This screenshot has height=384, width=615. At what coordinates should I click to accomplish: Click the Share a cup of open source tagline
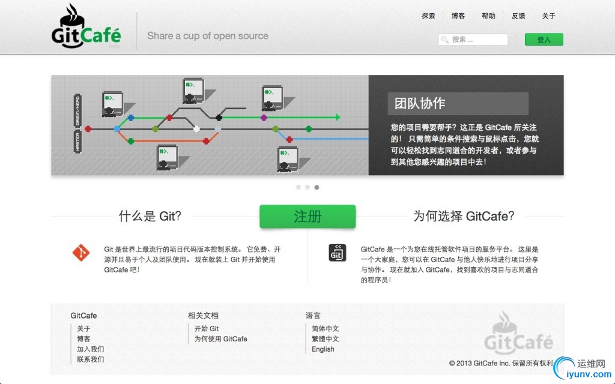coord(208,36)
